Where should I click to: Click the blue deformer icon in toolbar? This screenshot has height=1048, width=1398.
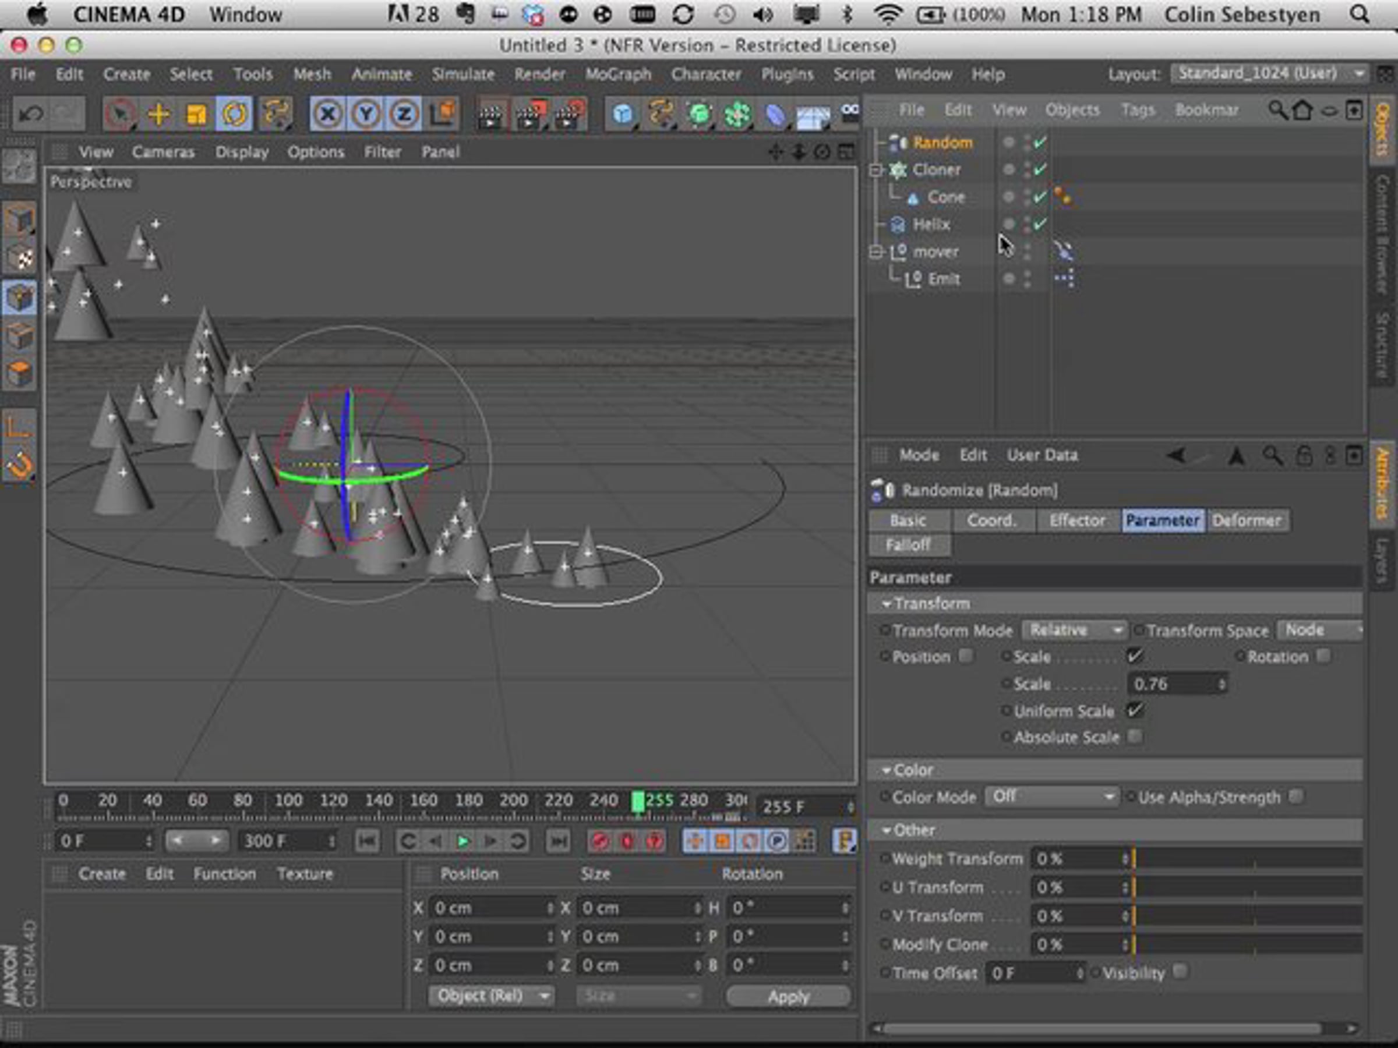pos(775,114)
